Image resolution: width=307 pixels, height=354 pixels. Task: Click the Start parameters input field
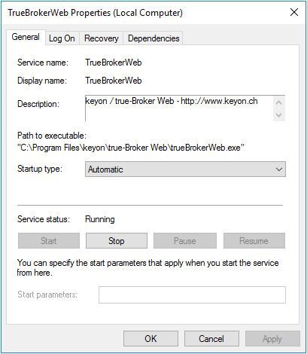click(192, 294)
